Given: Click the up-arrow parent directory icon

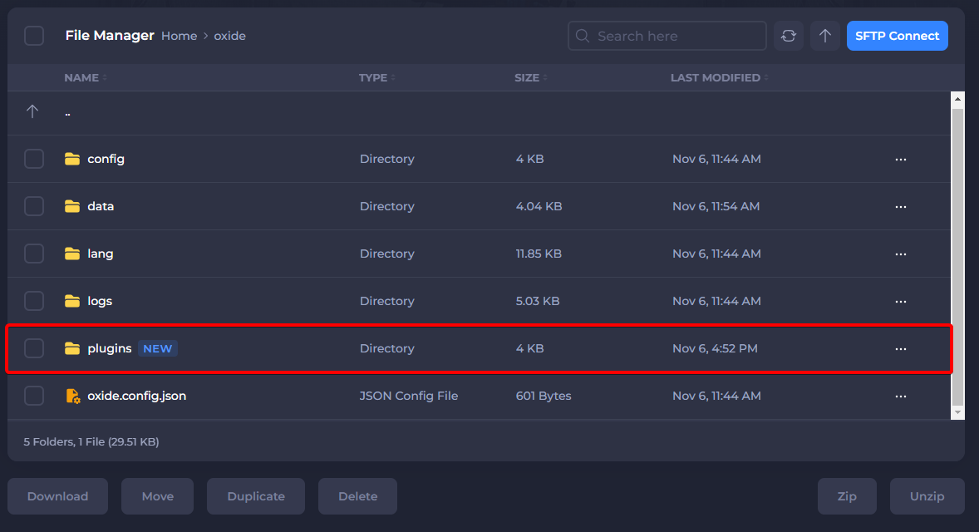Looking at the screenshot, I should [x=32, y=111].
